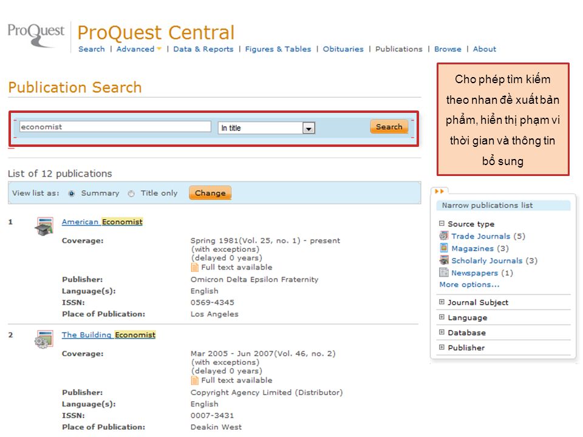583x437 pixels.
Task: Go to Figures & Tables
Action: (x=278, y=49)
